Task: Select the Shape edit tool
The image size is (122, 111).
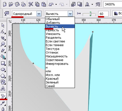Action: pos(3,32)
